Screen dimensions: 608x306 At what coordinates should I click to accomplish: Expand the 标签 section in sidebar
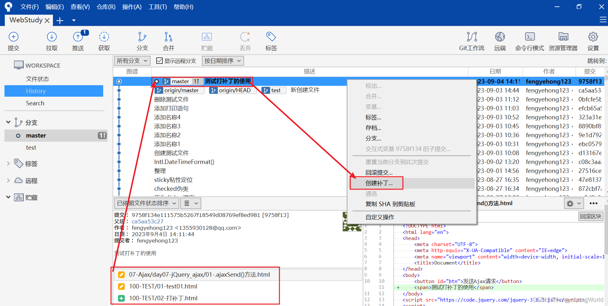(x=8, y=163)
